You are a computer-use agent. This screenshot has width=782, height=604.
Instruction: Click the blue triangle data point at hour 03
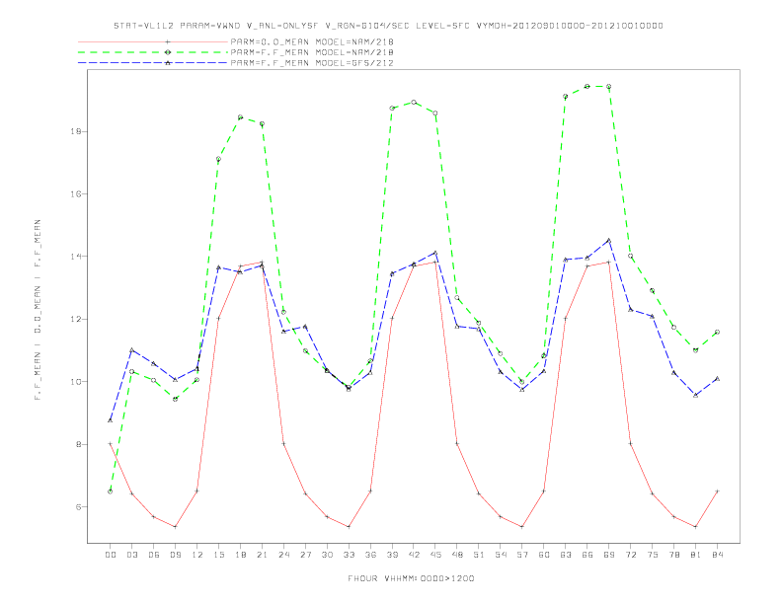pyautogui.click(x=131, y=349)
